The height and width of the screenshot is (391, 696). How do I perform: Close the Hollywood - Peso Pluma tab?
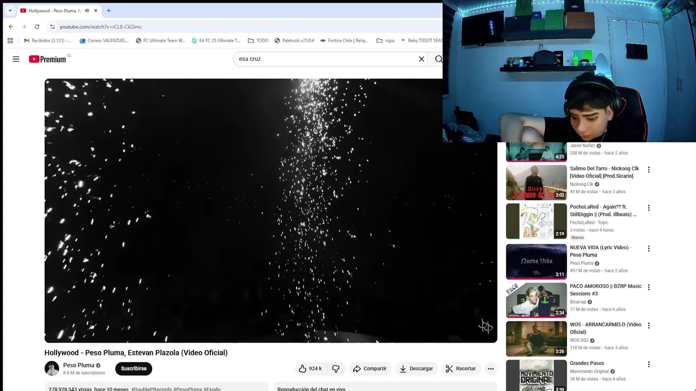pyautogui.click(x=96, y=10)
